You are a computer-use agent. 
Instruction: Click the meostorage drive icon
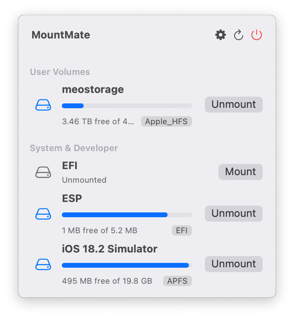pos(43,105)
